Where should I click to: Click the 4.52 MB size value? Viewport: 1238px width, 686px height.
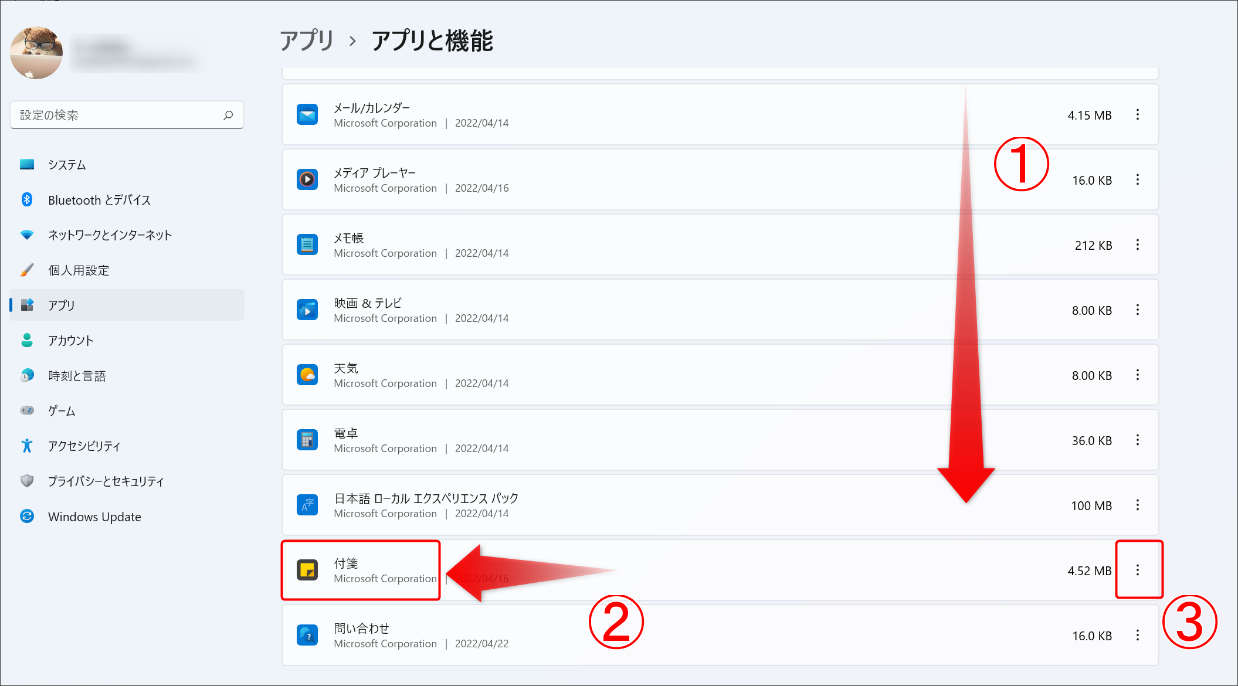(1090, 571)
